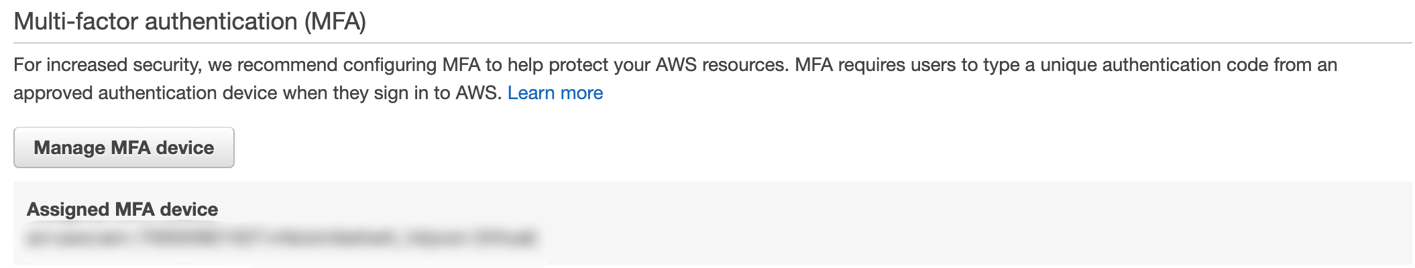Click the word "Multi-factor" in the heading

76,22
